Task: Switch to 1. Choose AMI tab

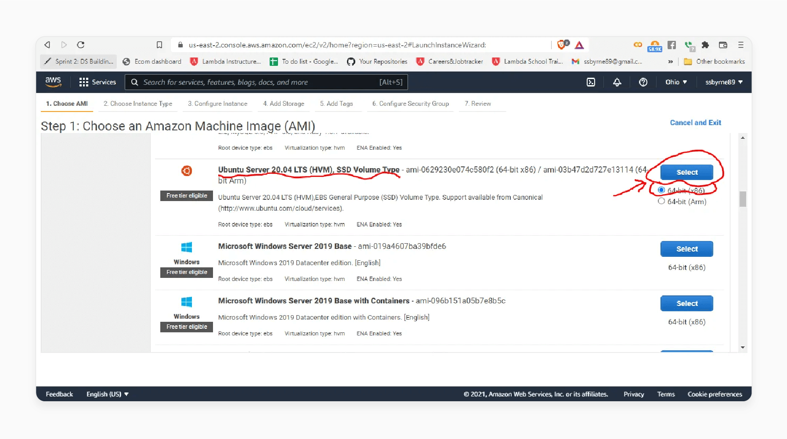Action: (x=67, y=104)
